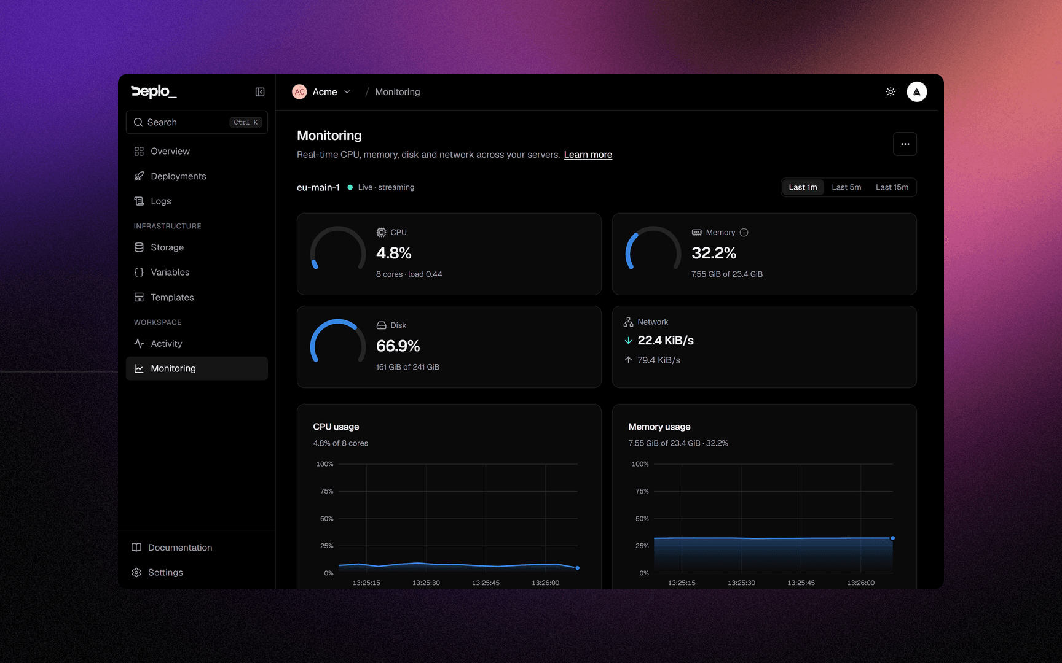
Task: Click the eu-main-1 server name
Action: (x=318, y=187)
